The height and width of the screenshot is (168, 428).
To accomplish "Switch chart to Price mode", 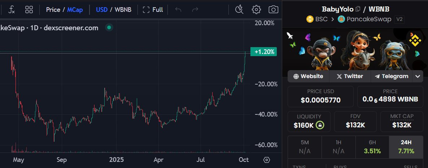I will click(53, 10).
